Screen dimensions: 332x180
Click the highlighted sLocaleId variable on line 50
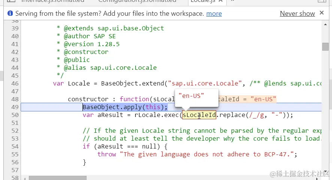tap(199, 115)
